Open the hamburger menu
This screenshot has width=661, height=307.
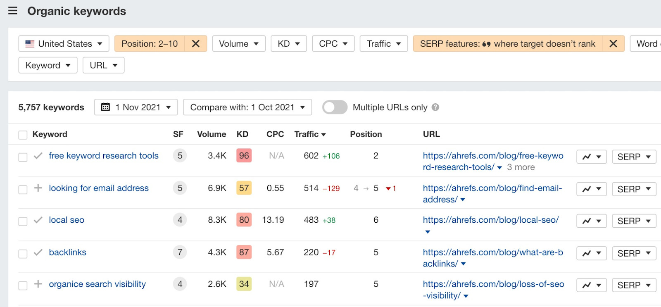tap(13, 11)
